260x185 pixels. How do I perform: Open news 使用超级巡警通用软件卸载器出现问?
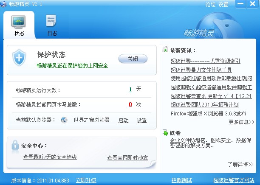click(x=212, y=78)
